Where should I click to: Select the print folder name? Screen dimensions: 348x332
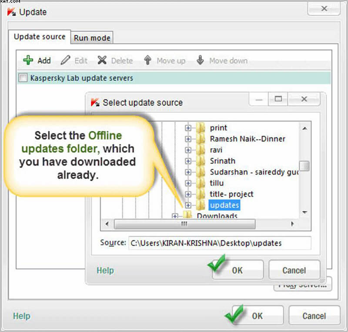(x=219, y=128)
